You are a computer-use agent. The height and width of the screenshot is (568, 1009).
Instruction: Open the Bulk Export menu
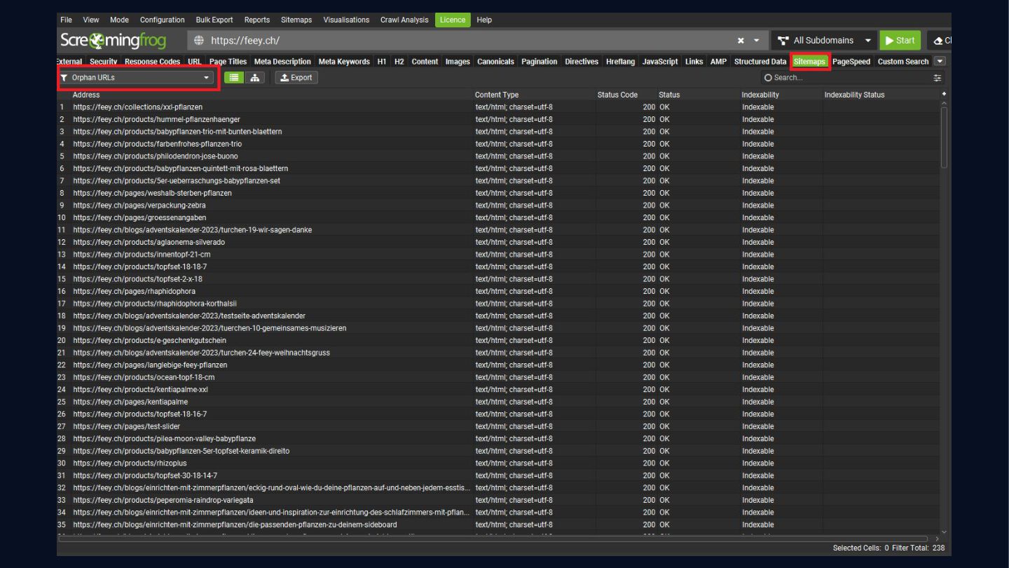(214, 20)
